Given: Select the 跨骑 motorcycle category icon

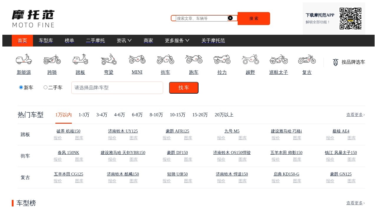Looking at the screenshot, I should (52, 59).
